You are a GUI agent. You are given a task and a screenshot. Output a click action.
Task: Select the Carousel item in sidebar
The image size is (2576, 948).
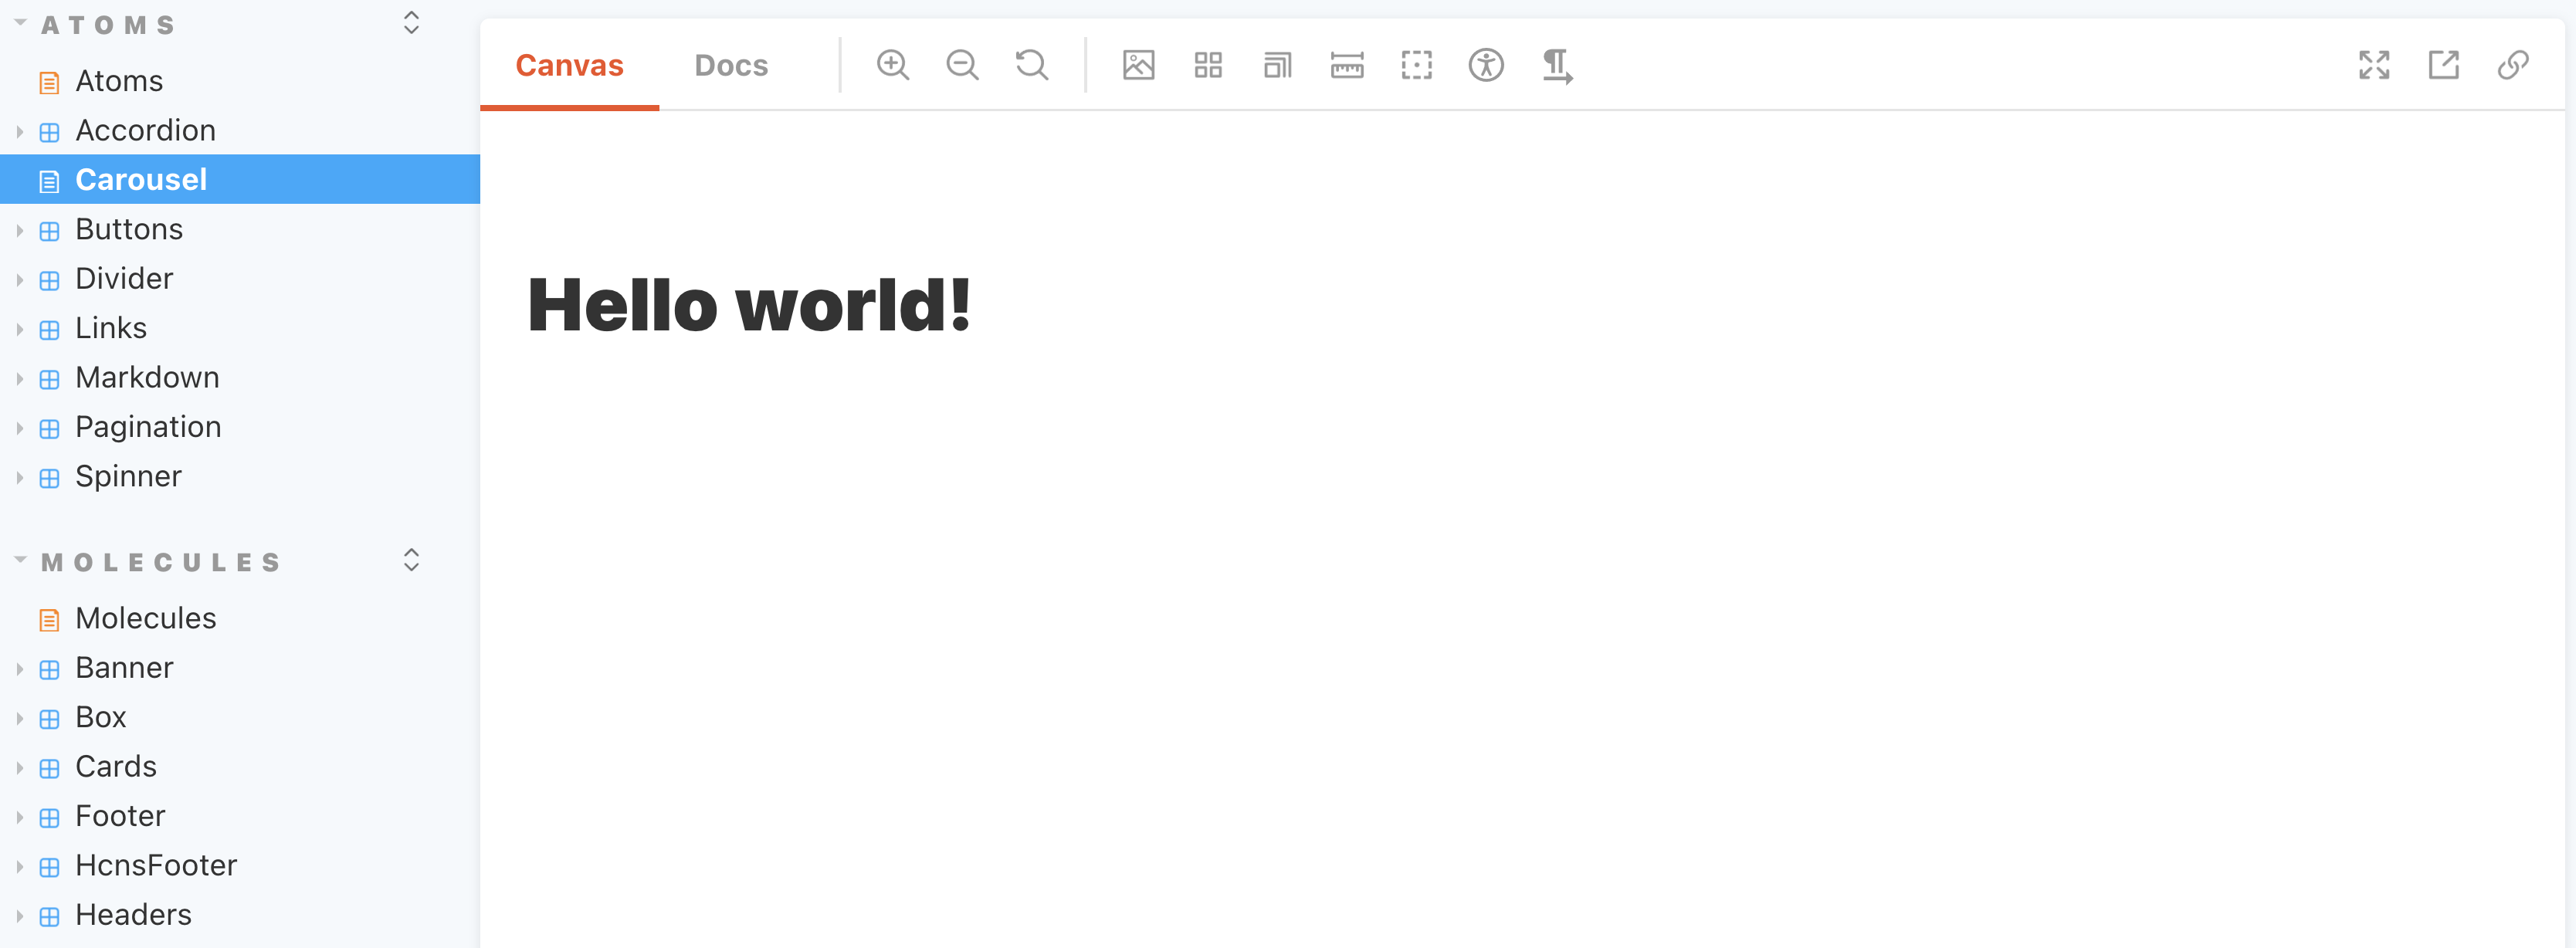pyautogui.click(x=141, y=180)
